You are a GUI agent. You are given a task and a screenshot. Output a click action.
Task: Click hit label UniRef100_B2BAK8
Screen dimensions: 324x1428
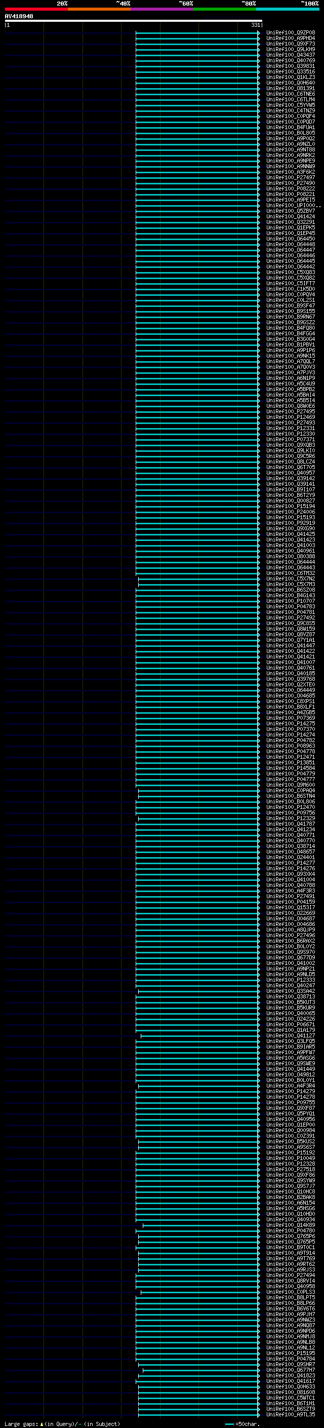pos(291,1198)
